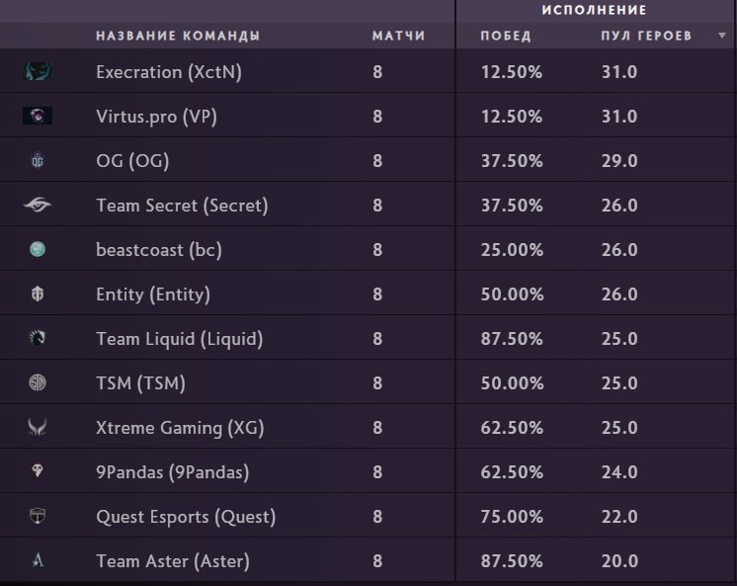Click the 9Pandas team logo
The width and height of the screenshot is (737, 586).
coord(38,472)
